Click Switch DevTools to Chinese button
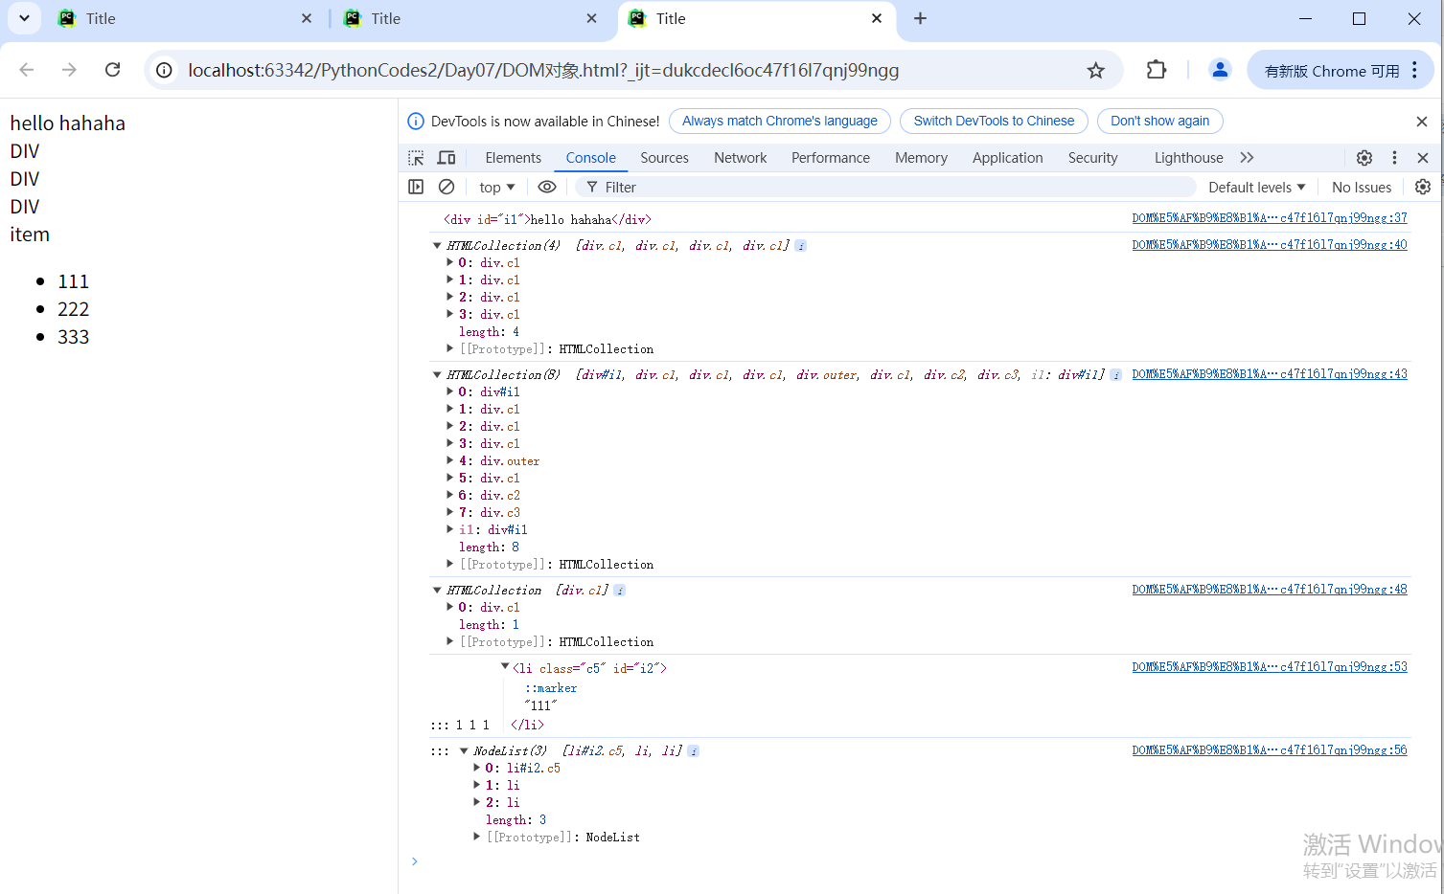The image size is (1444, 894). pos(994,122)
